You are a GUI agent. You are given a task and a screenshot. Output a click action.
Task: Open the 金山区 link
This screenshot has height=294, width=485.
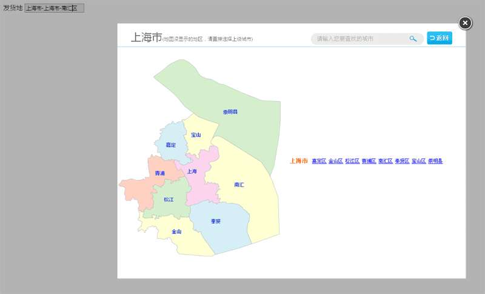pyautogui.click(x=336, y=161)
